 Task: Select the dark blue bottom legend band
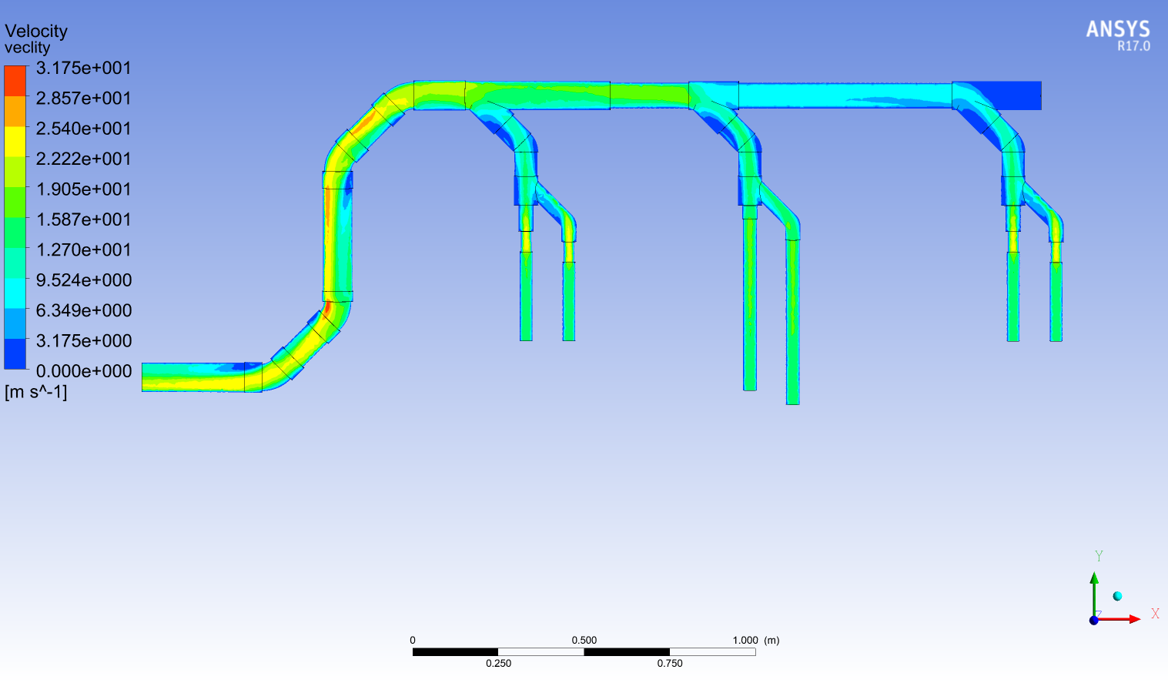[15, 354]
